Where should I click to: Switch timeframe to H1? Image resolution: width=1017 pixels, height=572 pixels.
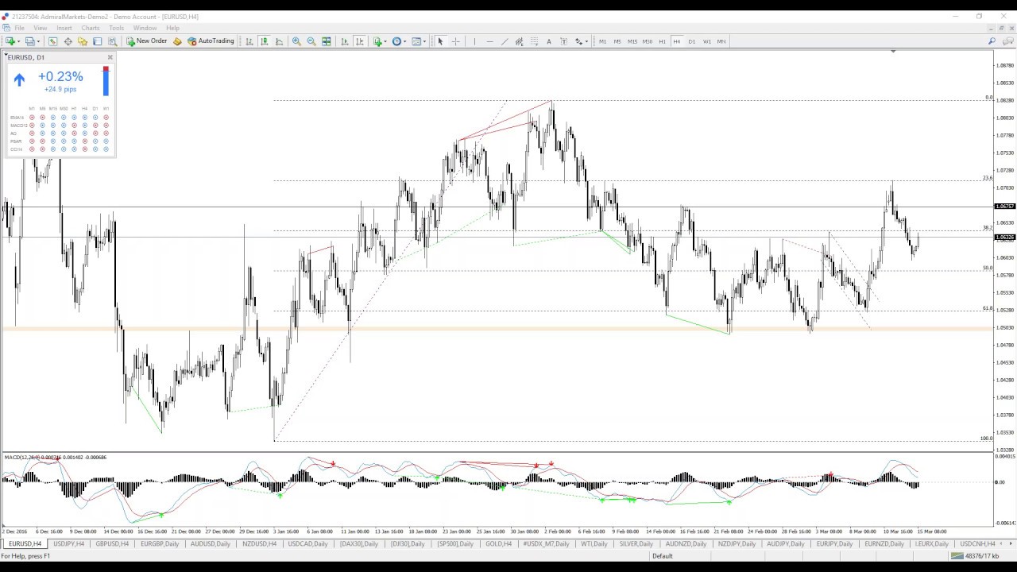663,41
